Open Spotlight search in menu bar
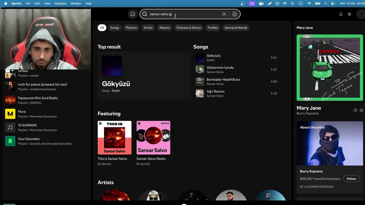365x205 pixels. point(326,3)
